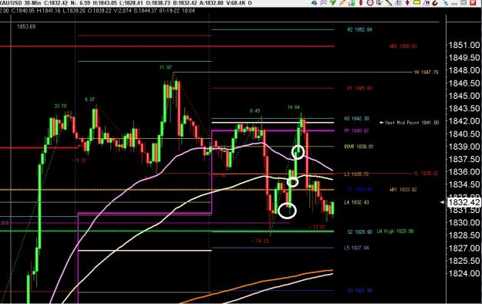Screen dimensions: 482x304
Task: Click the 33.10 swing label
Action: [x=60, y=106]
